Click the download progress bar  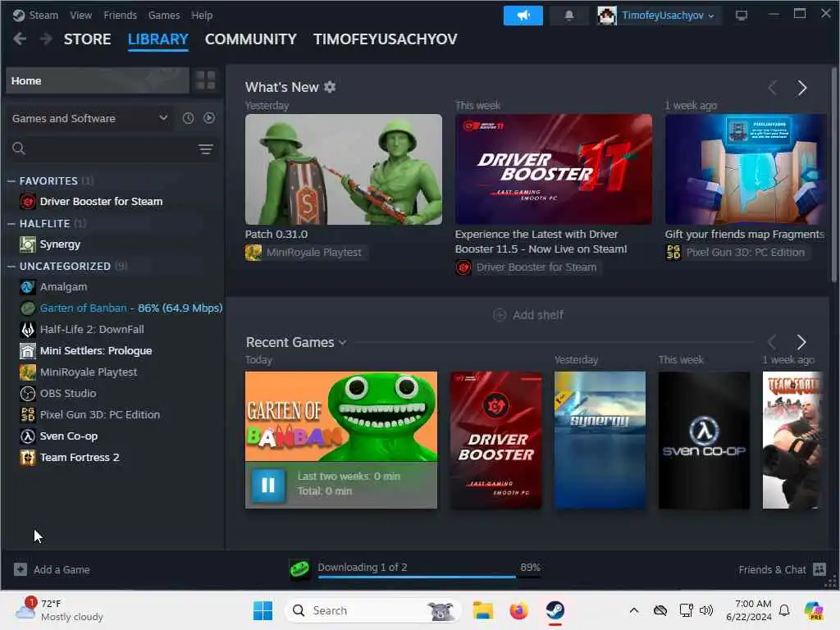(429, 577)
